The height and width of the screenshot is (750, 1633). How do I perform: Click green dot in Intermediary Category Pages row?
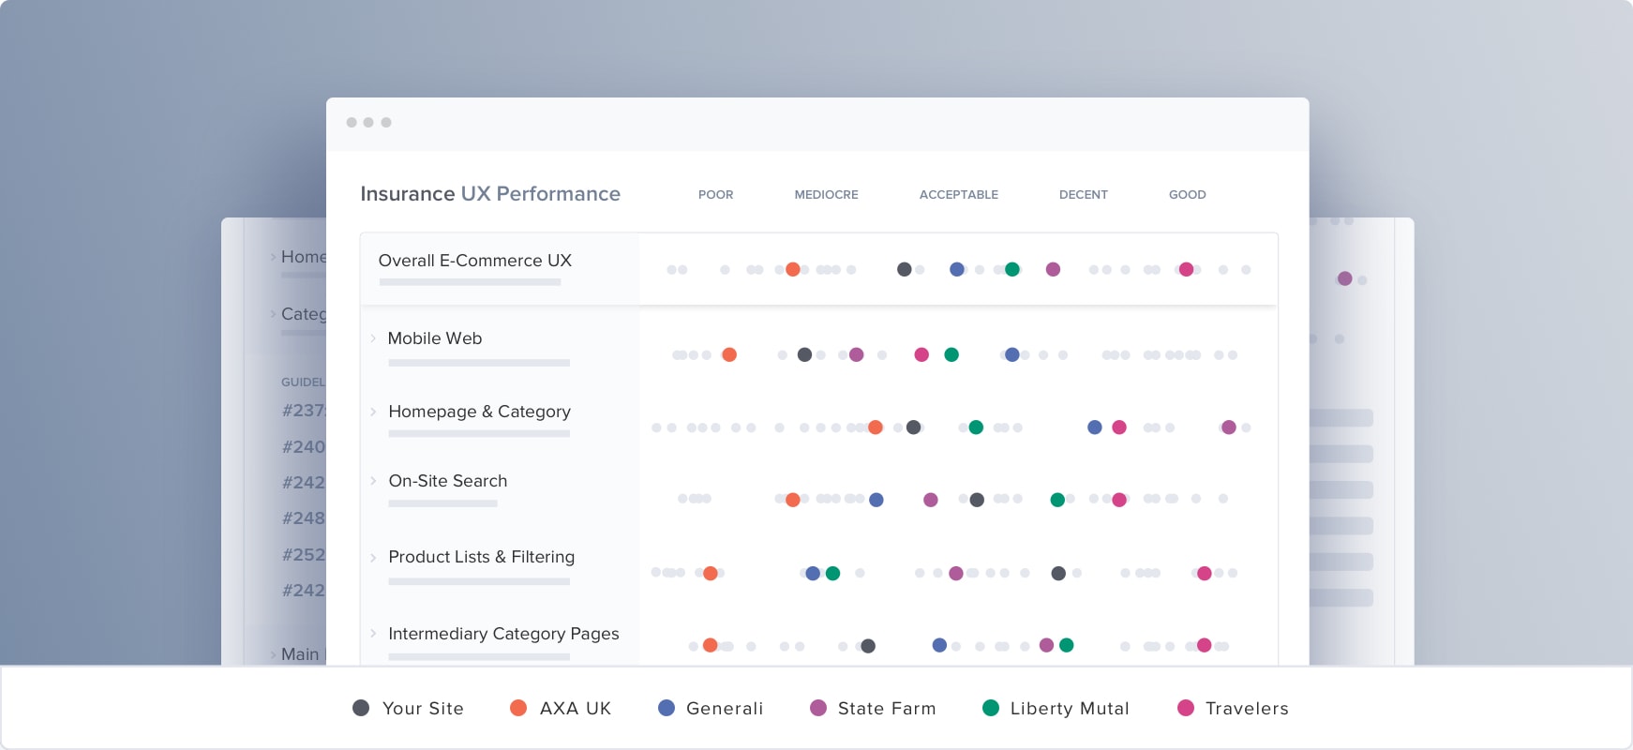1067,645
